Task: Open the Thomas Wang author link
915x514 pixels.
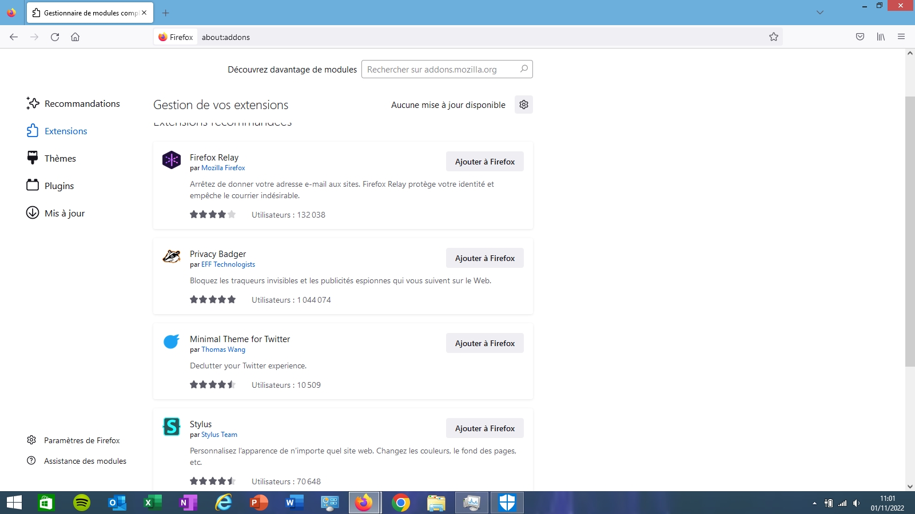Action: (223, 350)
